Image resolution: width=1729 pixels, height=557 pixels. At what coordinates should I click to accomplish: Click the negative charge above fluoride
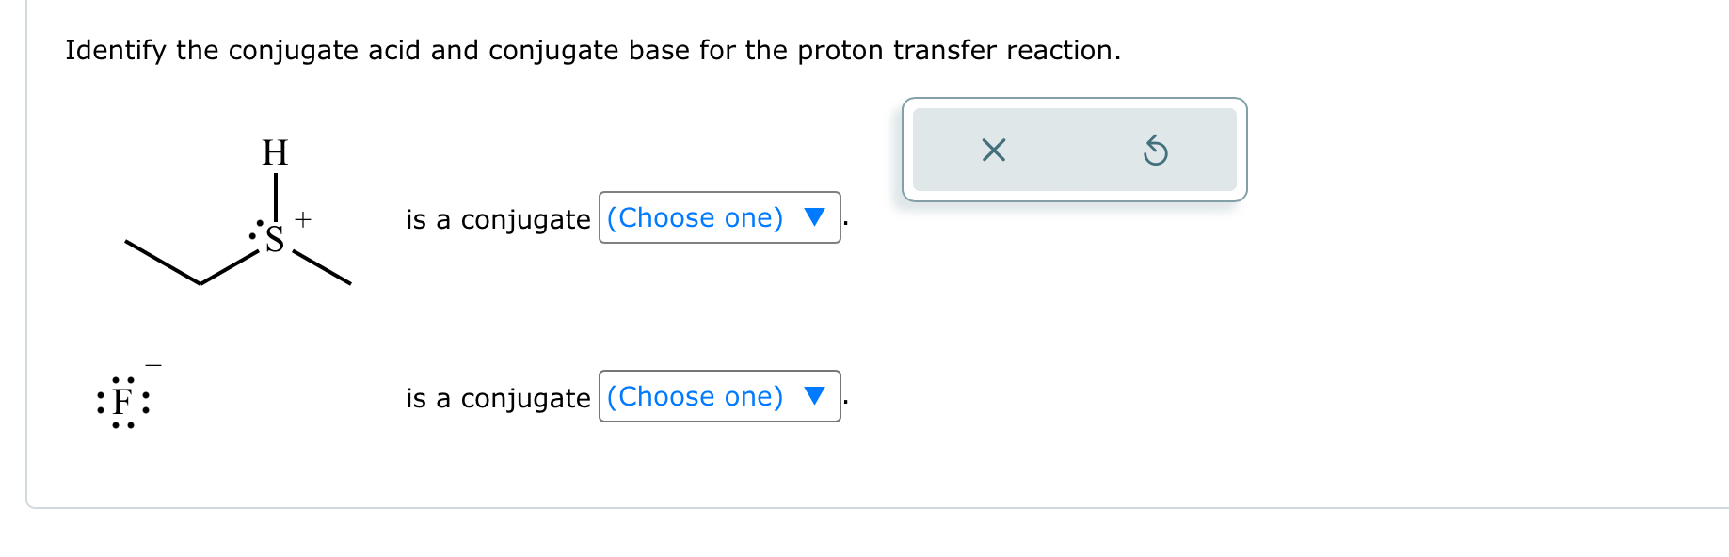[153, 365]
